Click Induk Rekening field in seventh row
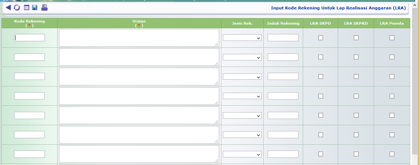Viewport: 420px width, 165px height. 283,154
